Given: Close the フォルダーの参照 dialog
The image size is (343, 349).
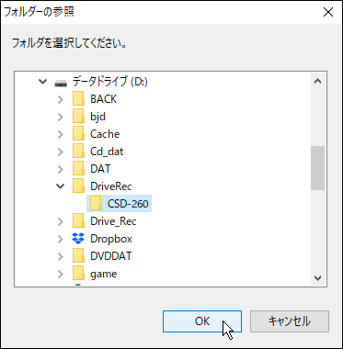Looking at the screenshot, I should click(x=328, y=12).
